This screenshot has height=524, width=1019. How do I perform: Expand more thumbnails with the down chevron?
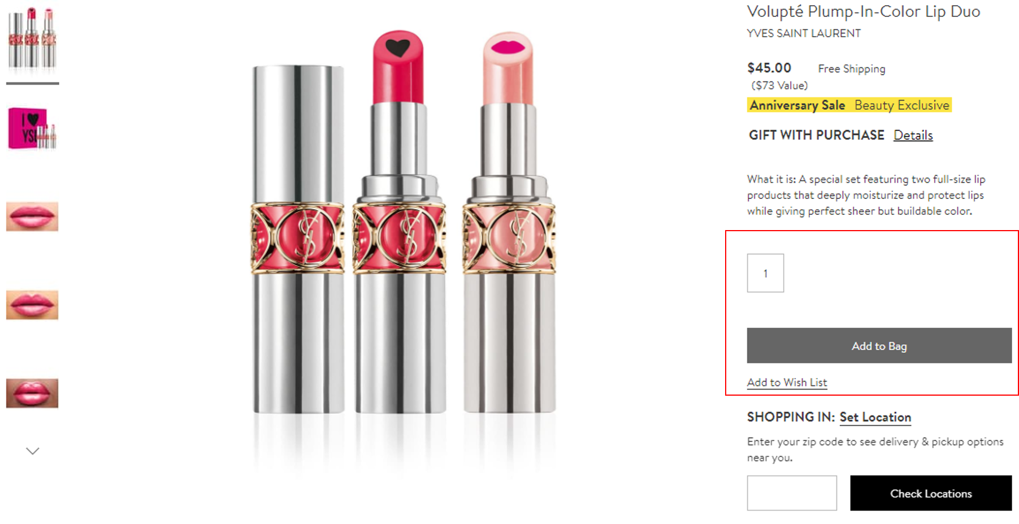33,451
